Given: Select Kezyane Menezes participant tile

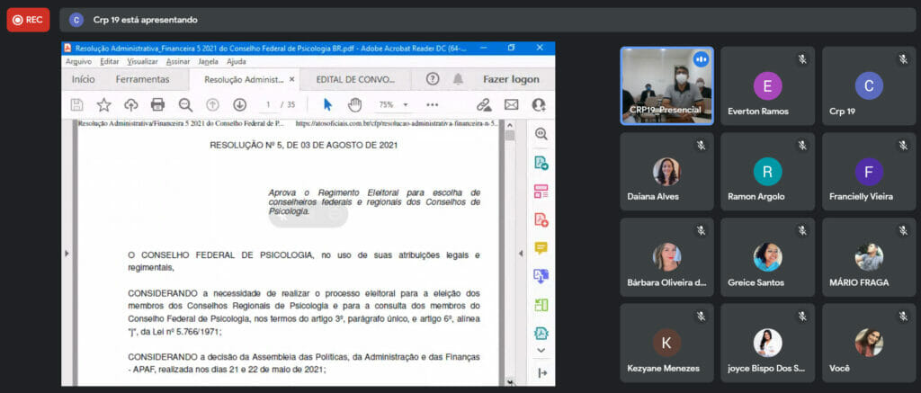Looking at the screenshot, I should [x=666, y=343].
